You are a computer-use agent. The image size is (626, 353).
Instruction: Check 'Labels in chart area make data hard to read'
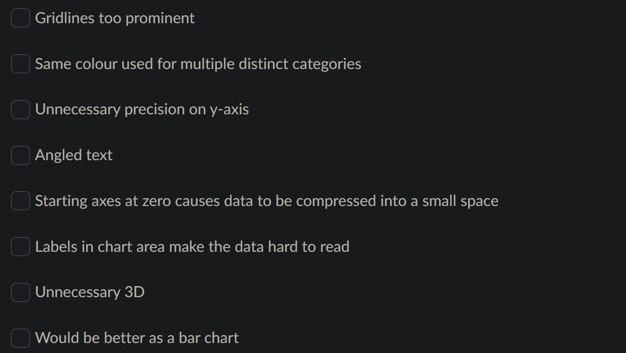click(x=20, y=247)
